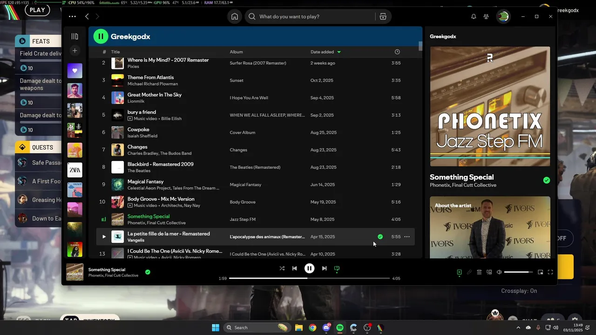
Task: Open Connect to a device icon
Action: pyautogui.click(x=489, y=272)
